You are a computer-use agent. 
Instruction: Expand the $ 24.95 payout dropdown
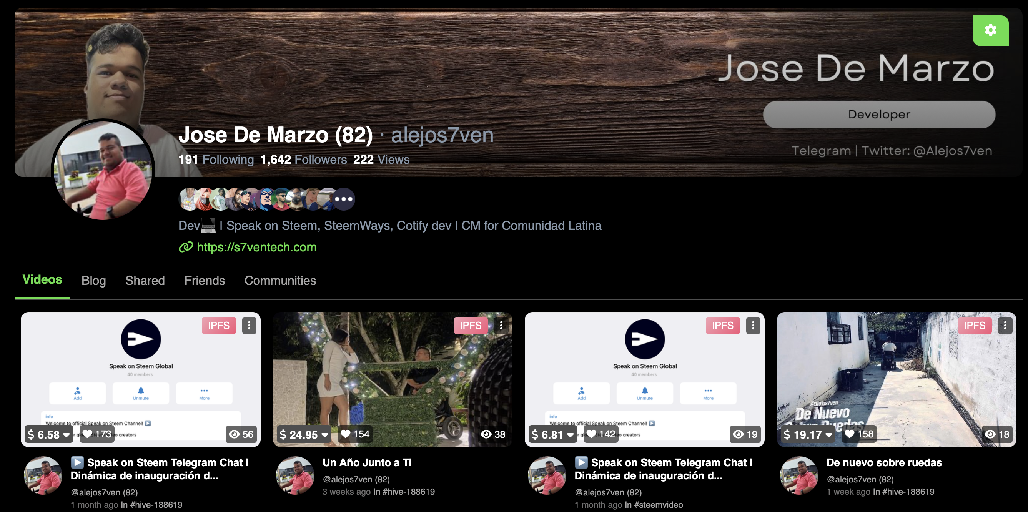(325, 435)
